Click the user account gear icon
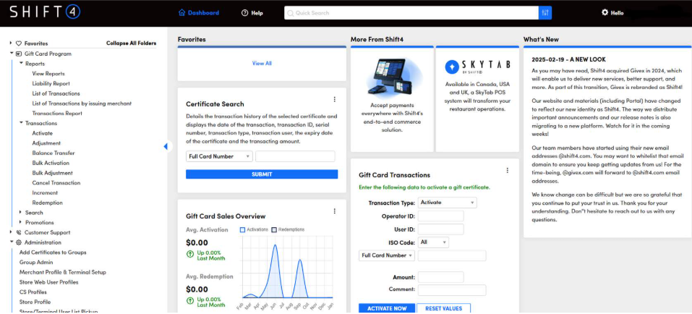This screenshot has height=314, width=692. pyautogui.click(x=605, y=13)
